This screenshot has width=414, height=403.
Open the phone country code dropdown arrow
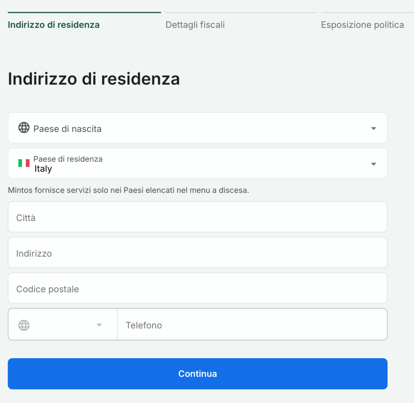pyautogui.click(x=99, y=325)
